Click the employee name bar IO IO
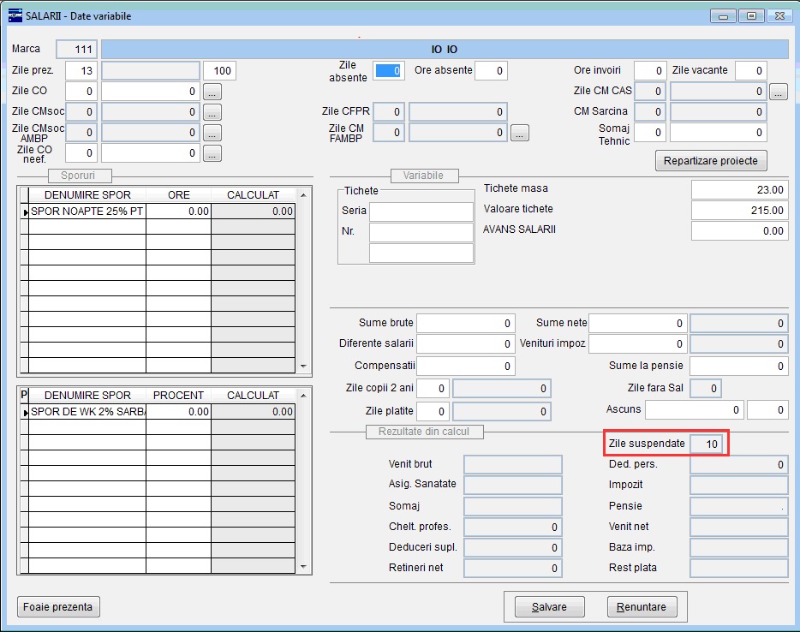The height and width of the screenshot is (632, 800). coord(445,50)
